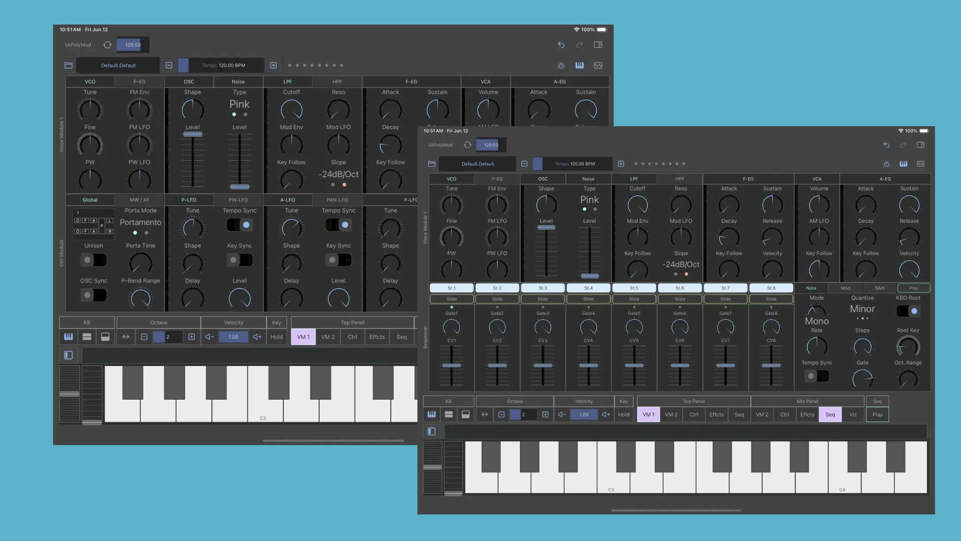The image size is (961, 541).
Task: Switch to HPF tab in front window
Action: point(680,179)
